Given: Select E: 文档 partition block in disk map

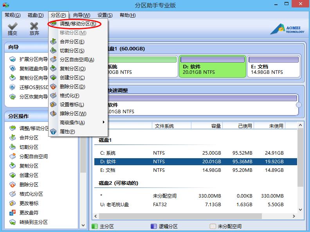Looking at the screenshot, I should pos(274,66).
